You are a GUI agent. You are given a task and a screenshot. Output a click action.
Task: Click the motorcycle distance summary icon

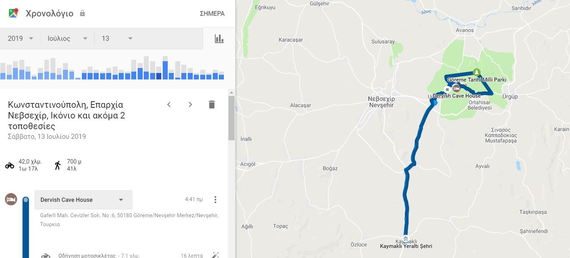(10, 165)
